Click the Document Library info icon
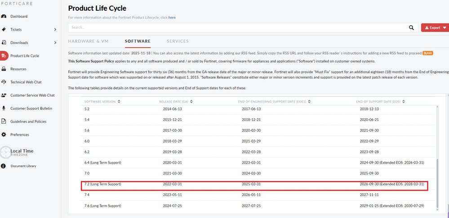Screen dimensions: 449x218 (4, 166)
